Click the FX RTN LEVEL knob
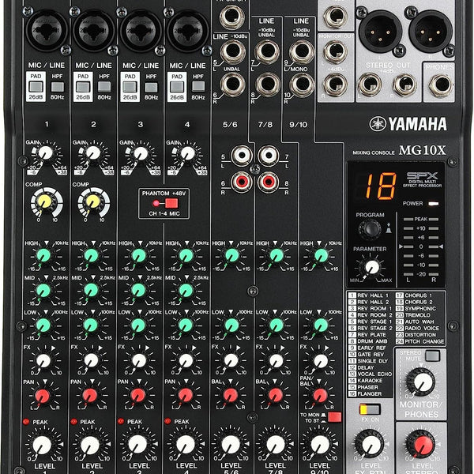Viewport: 474px width, 474px height. 371,444
